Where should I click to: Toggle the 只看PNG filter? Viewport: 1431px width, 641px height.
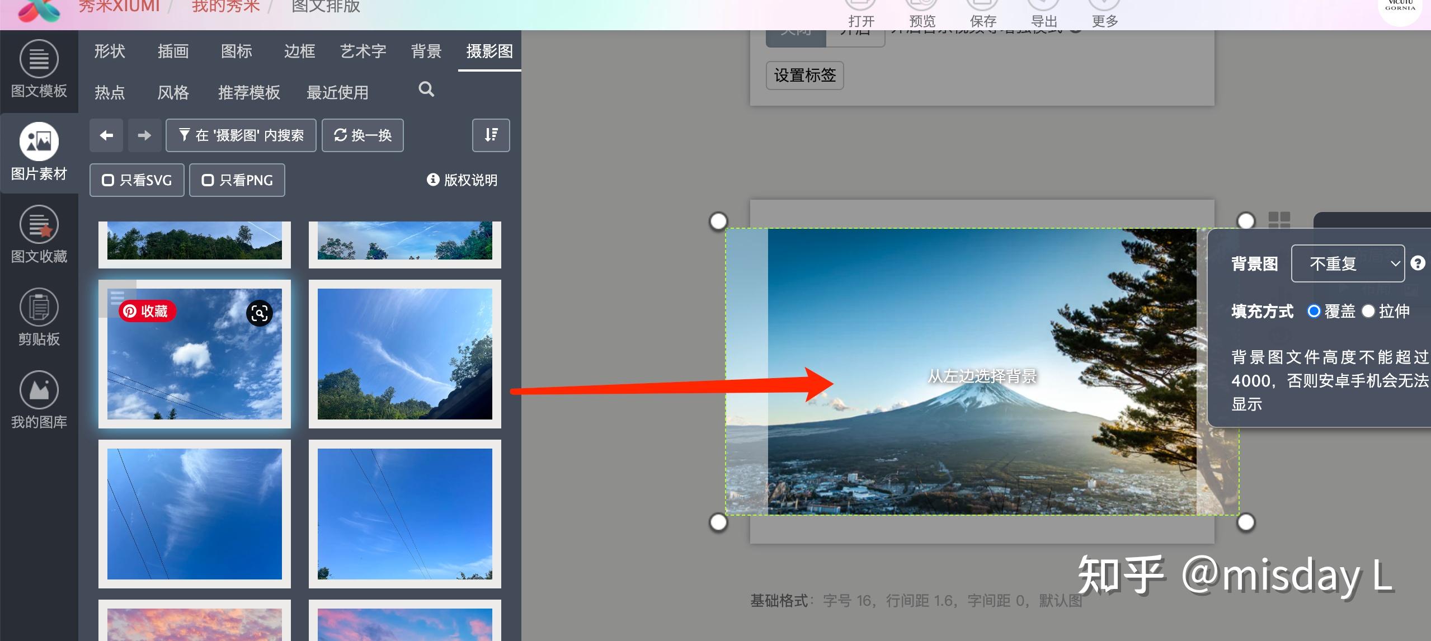click(x=237, y=180)
